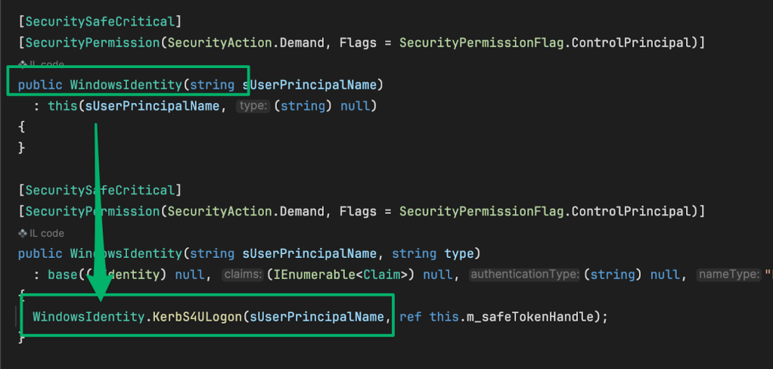The width and height of the screenshot is (773, 369).
Task: Open the IL code link above the two-parameter constructor
Action: point(47,233)
